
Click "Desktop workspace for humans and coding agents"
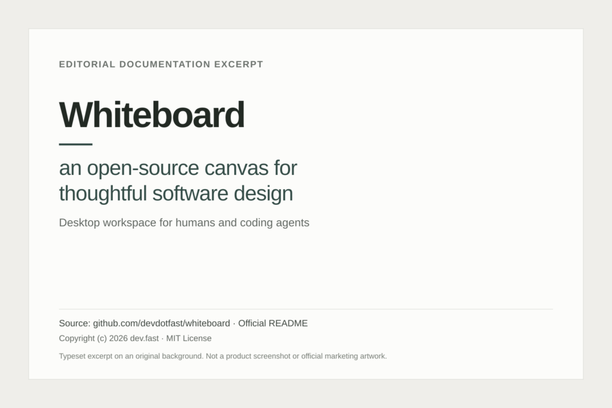[x=184, y=223]
